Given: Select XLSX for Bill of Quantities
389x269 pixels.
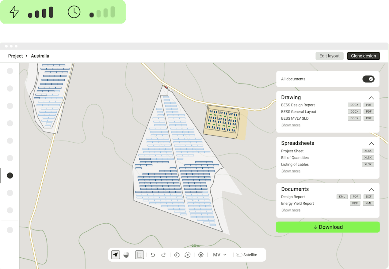Looking at the screenshot, I should pyautogui.click(x=368, y=158).
